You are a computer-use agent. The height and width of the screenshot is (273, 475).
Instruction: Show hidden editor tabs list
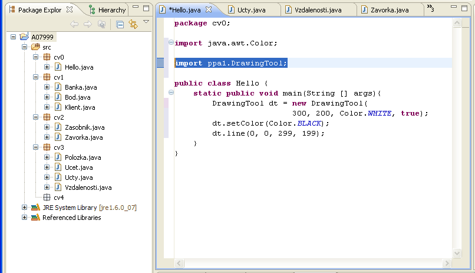pos(430,8)
